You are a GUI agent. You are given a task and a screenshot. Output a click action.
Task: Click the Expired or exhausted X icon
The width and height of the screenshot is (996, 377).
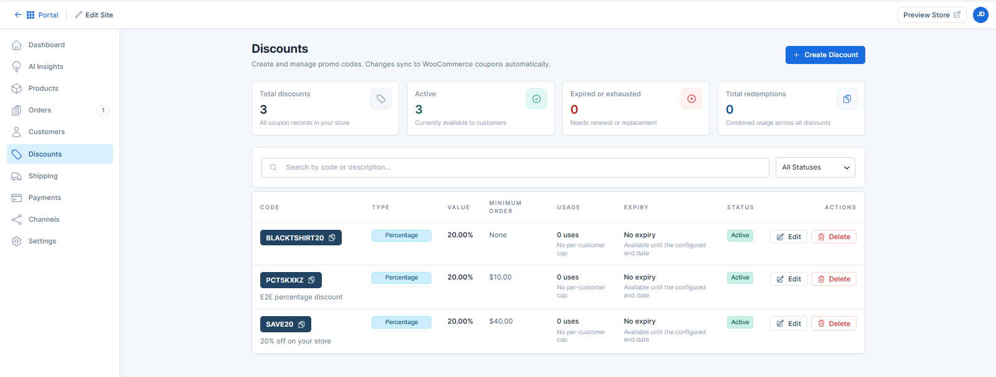pos(692,99)
